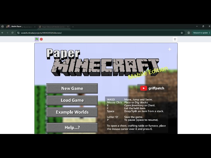Open the browser profile icon
Screen dimensions: 211x158
click(x=189, y=33)
